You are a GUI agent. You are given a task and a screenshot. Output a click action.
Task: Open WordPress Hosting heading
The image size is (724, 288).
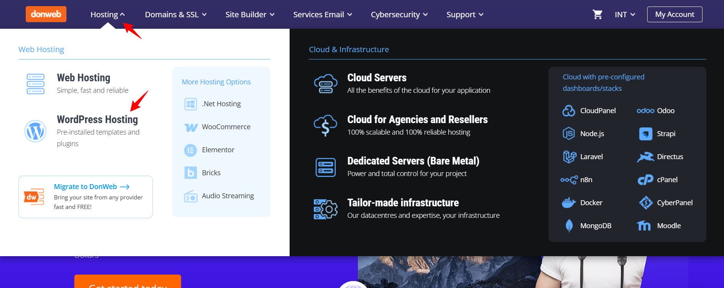97,120
